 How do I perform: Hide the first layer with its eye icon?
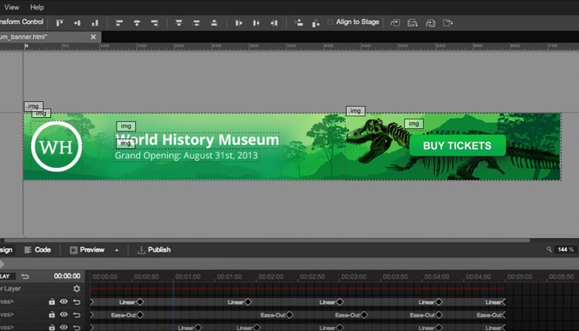click(64, 302)
